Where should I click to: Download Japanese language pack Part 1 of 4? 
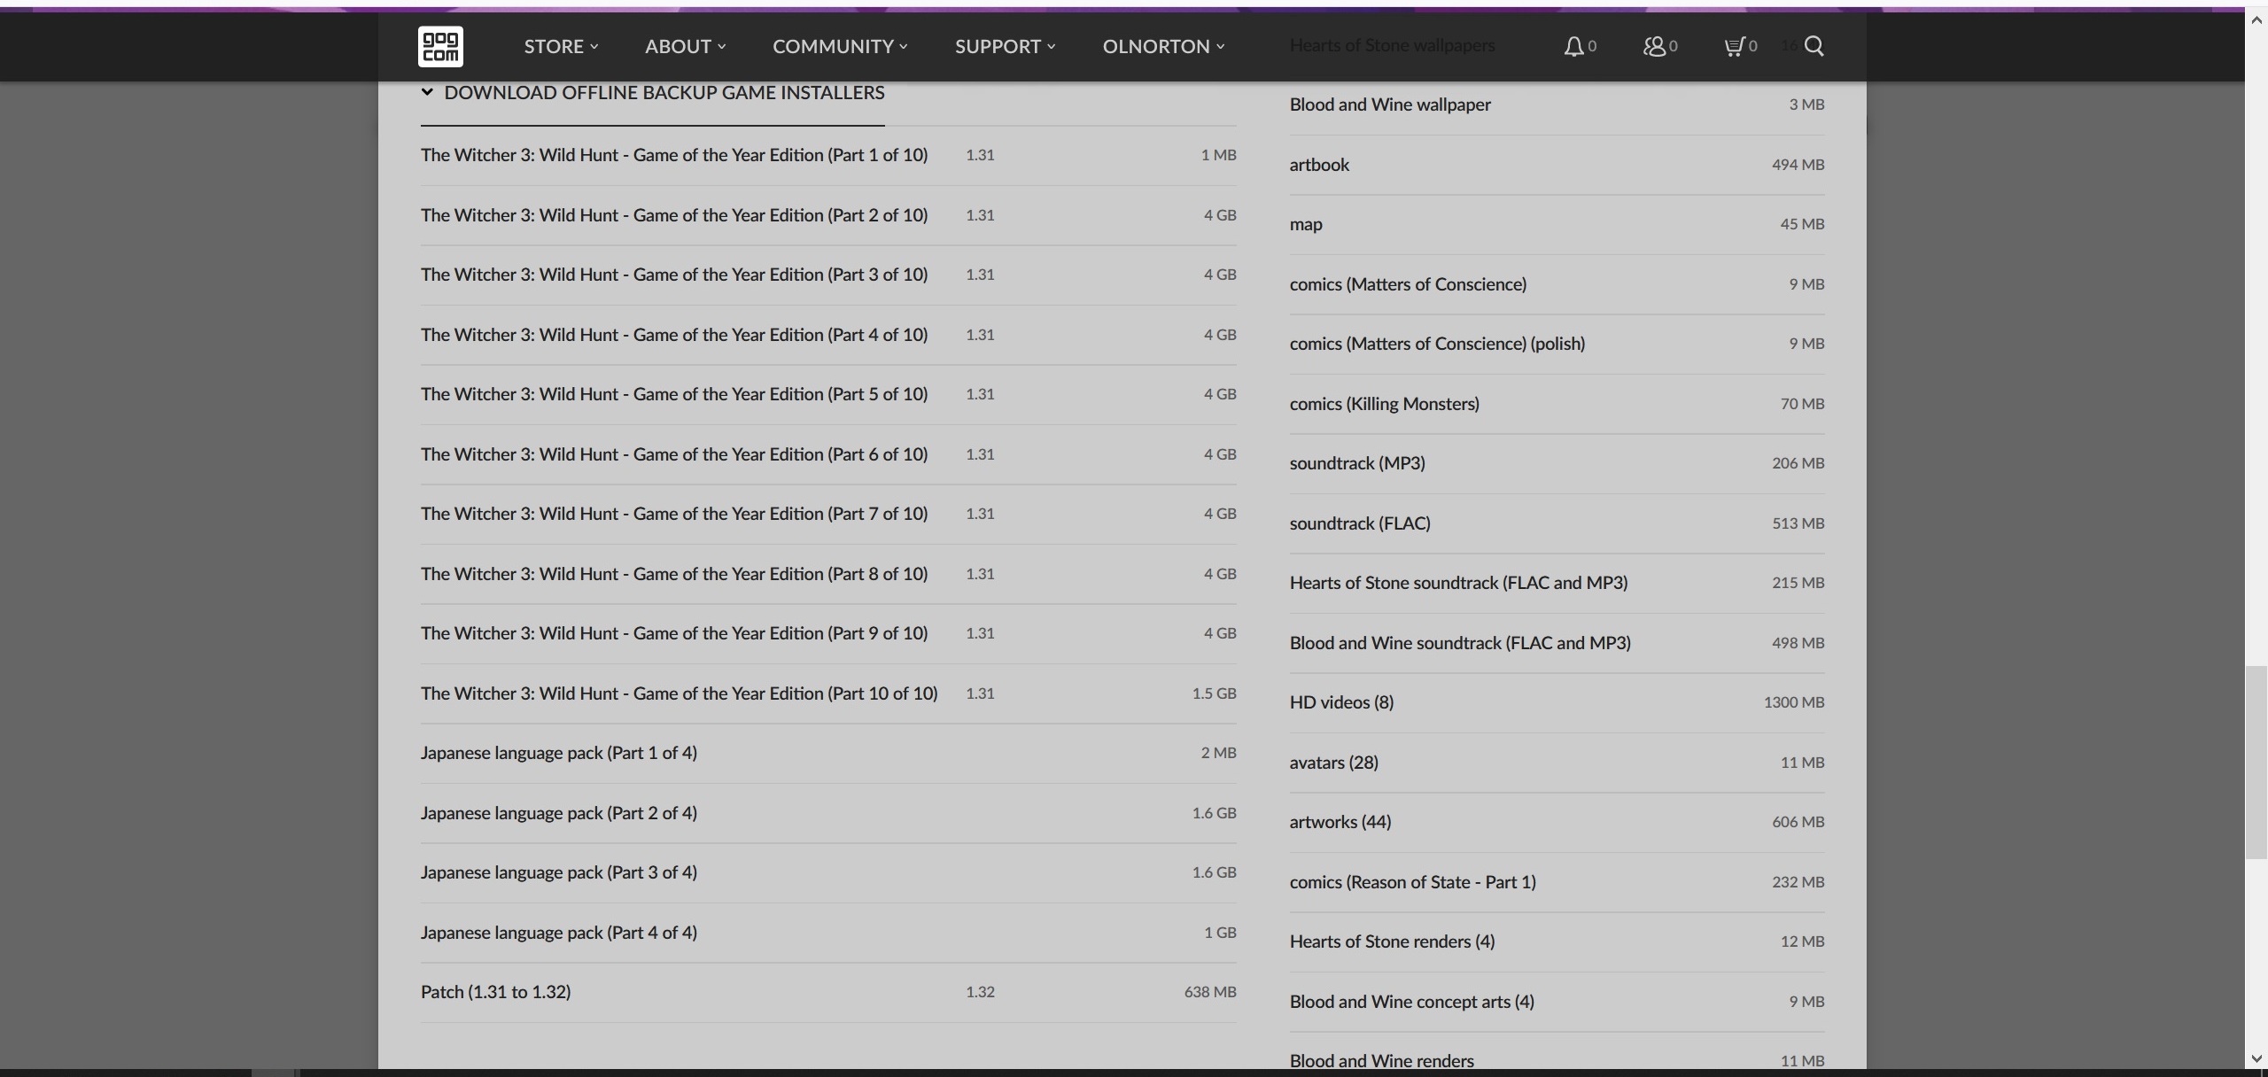point(828,753)
